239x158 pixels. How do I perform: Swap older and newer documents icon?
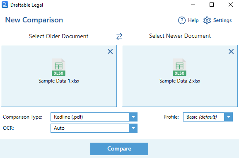point(119,36)
